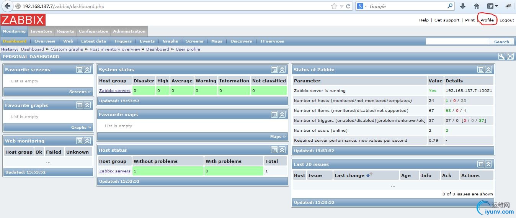Open menu icon of Last 20 issues widget
The width and height of the screenshot is (516, 218).
(x=481, y=164)
